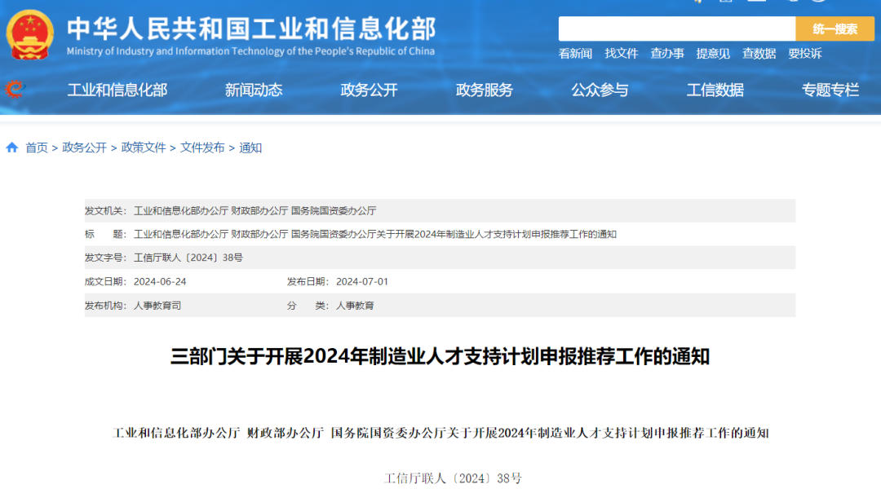The height and width of the screenshot is (489, 881).
Task: Open the 政务服务 nav menu
Action: 485,90
